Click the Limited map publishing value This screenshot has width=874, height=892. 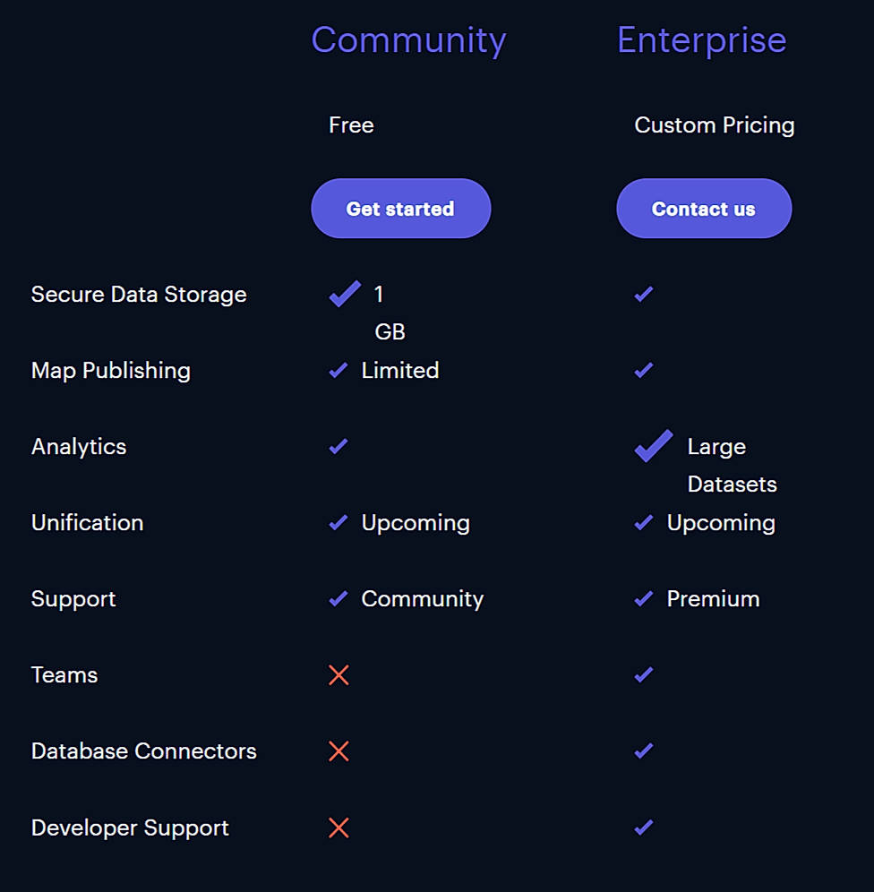point(400,371)
